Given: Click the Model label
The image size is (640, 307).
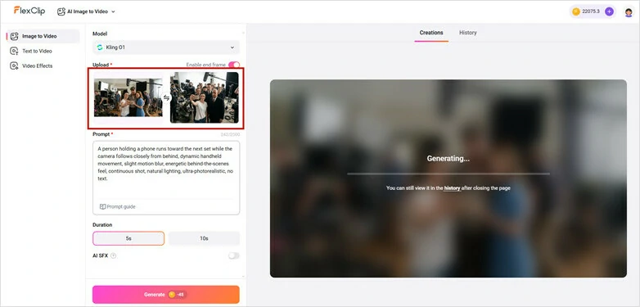Looking at the screenshot, I should point(100,34).
